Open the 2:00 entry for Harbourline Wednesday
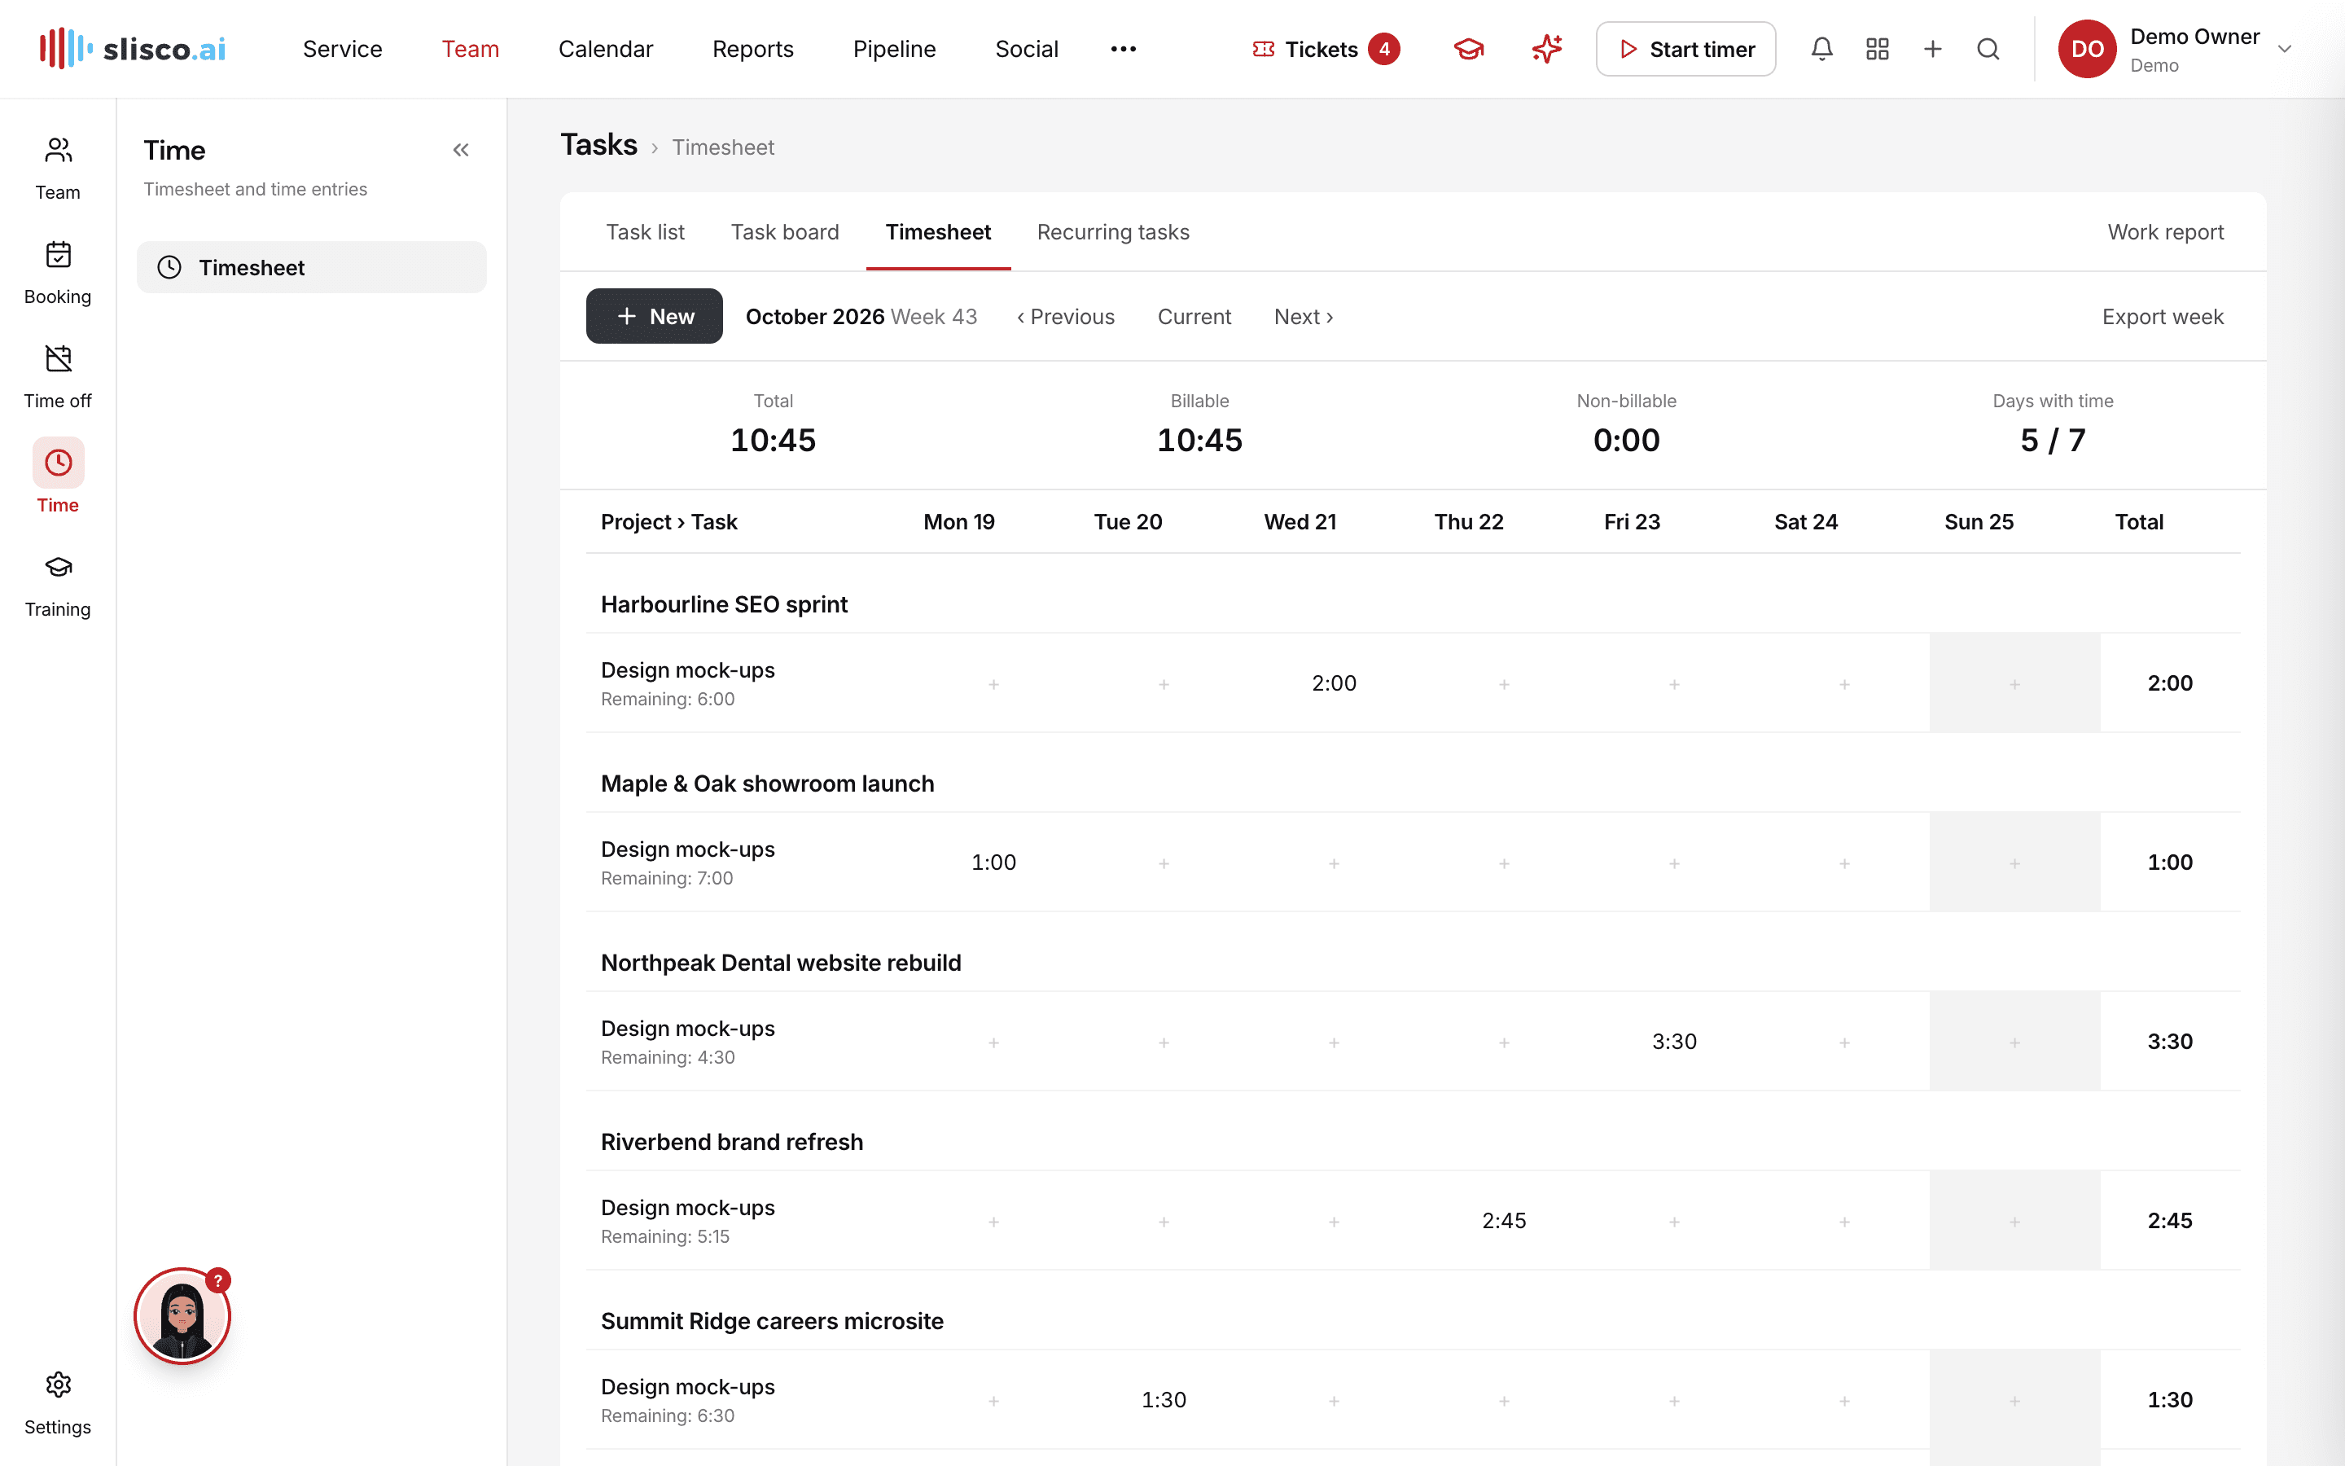Viewport: 2345px width, 1466px height. pyautogui.click(x=1334, y=683)
